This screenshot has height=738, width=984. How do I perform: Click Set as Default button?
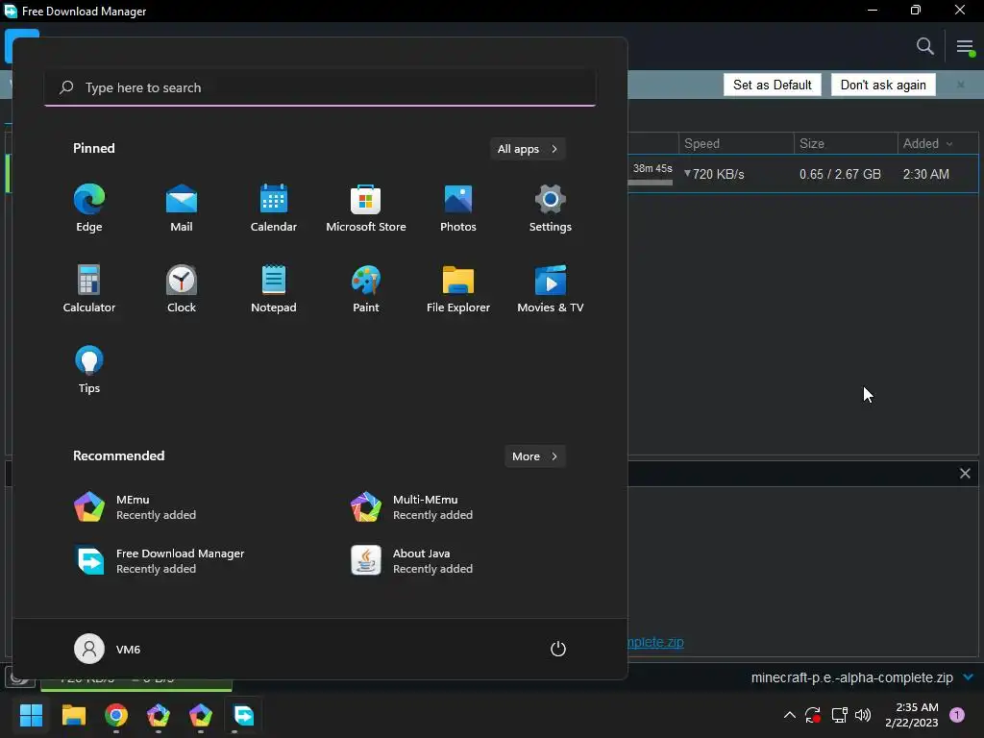[772, 85]
